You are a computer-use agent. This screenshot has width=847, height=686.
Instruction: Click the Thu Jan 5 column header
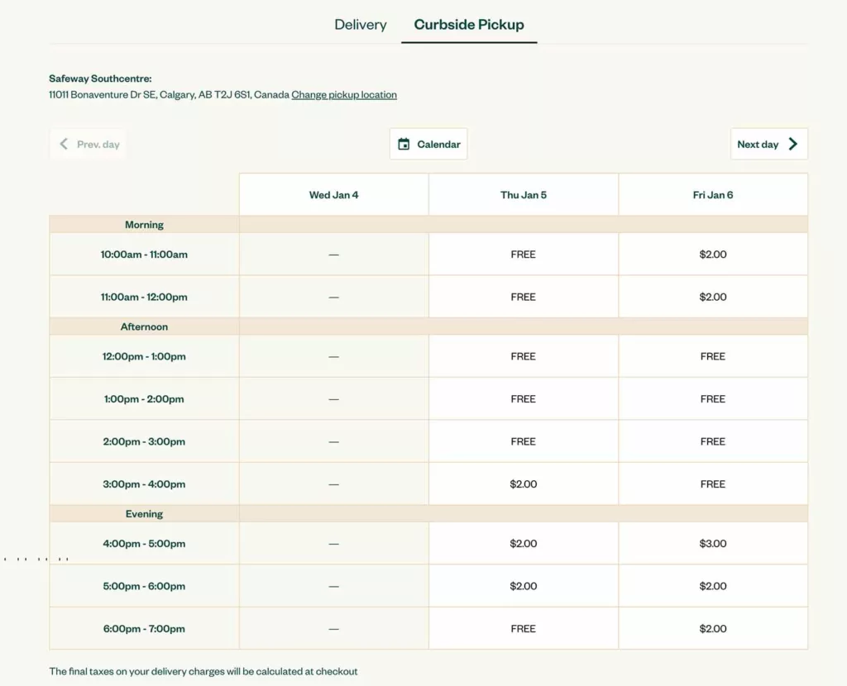point(523,195)
